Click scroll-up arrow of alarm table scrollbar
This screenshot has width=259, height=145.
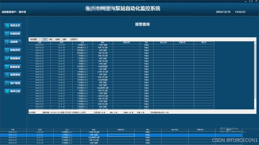(255, 43)
